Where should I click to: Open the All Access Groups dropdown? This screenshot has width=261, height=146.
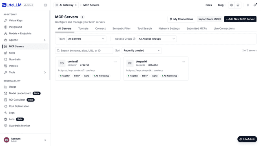[157, 39]
